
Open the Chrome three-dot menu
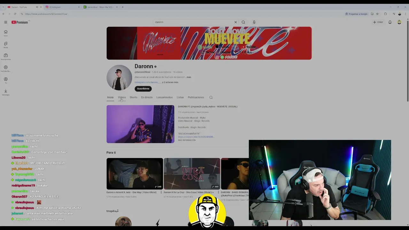tap(405, 14)
